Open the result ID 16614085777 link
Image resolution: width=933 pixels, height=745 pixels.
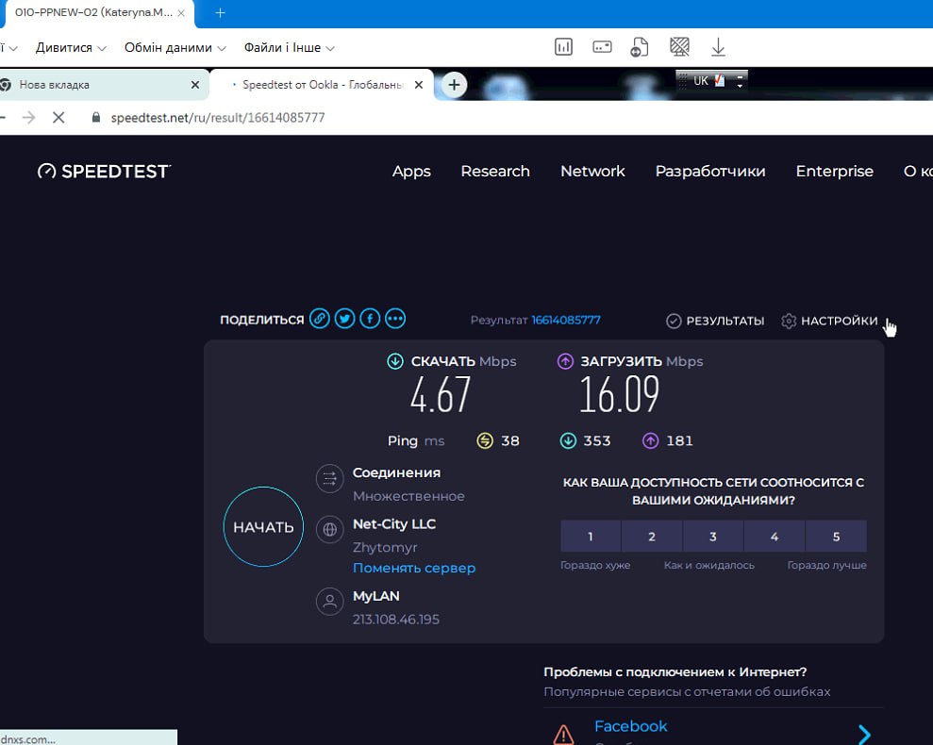(x=566, y=320)
